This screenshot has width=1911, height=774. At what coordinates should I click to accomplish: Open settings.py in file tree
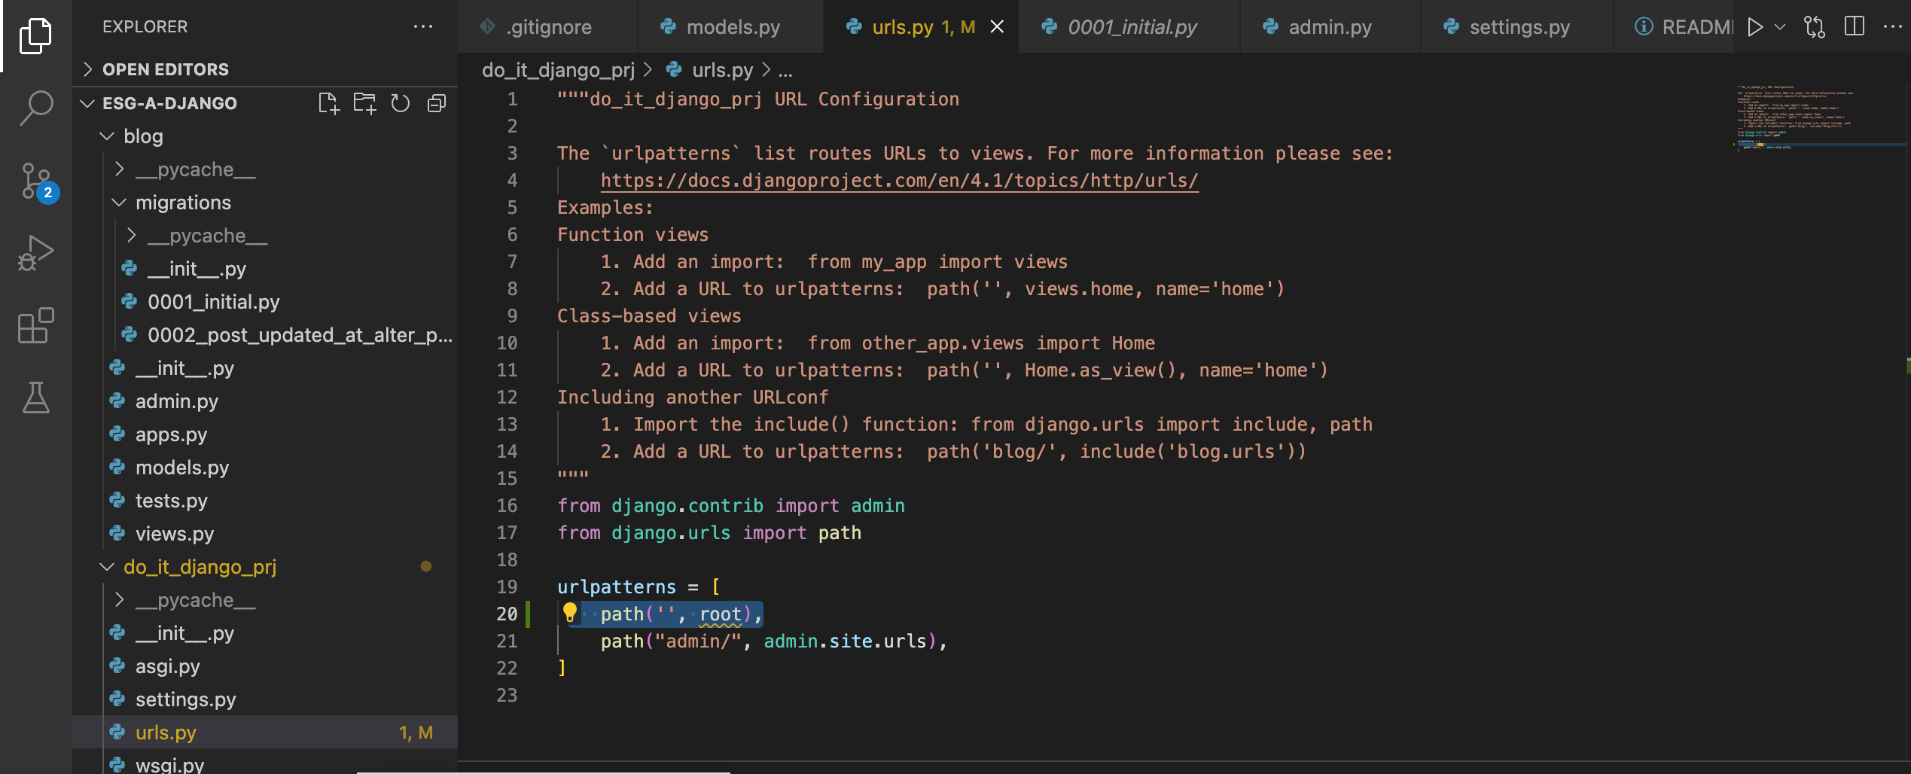pyautogui.click(x=265, y=699)
